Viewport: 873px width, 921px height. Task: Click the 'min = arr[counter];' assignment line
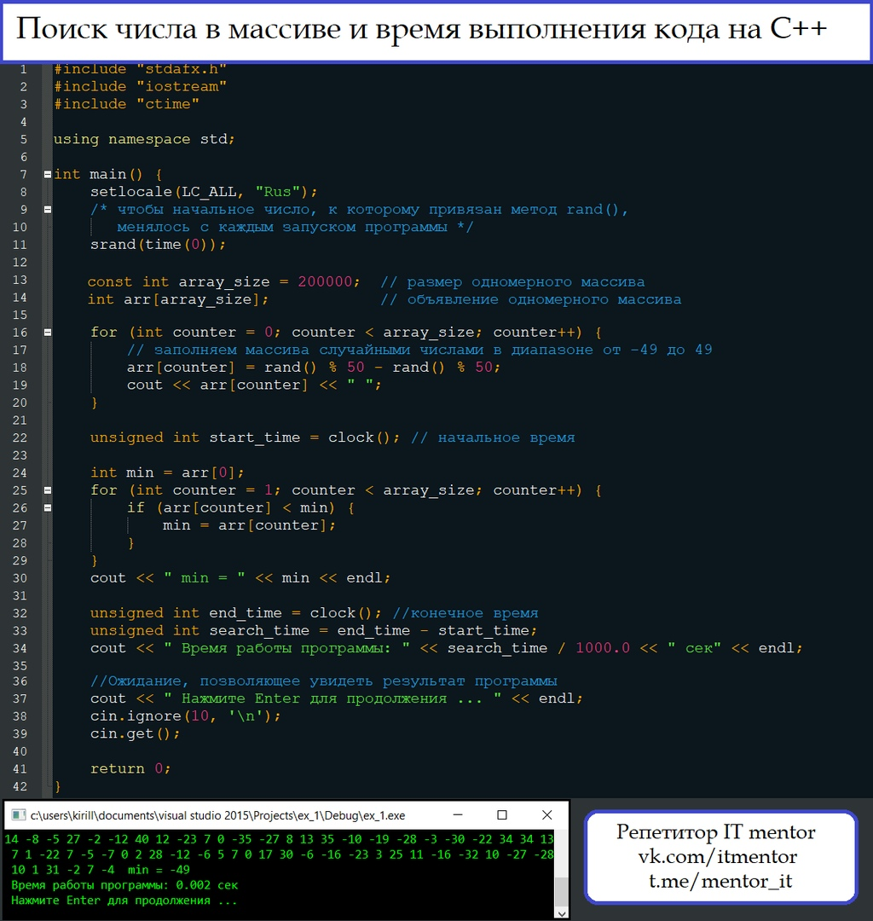click(x=250, y=525)
